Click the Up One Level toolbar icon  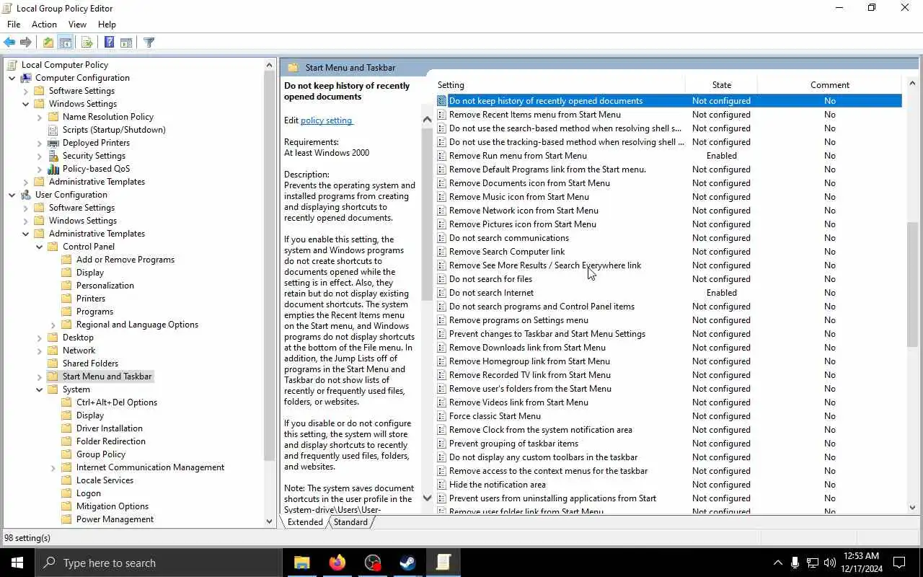tap(48, 43)
